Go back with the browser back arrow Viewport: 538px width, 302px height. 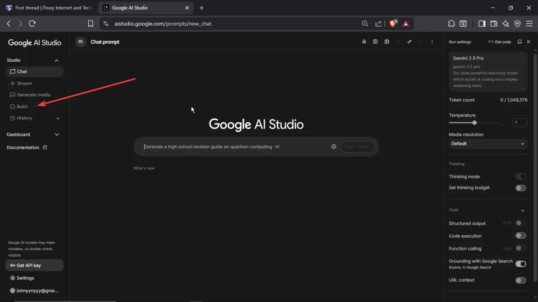(9, 24)
